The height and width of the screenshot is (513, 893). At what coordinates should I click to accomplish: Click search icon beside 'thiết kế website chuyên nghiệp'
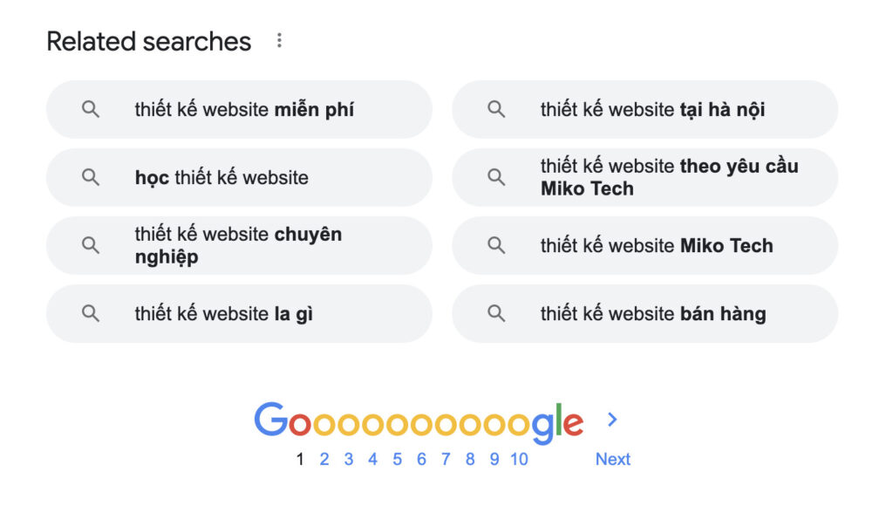91,245
